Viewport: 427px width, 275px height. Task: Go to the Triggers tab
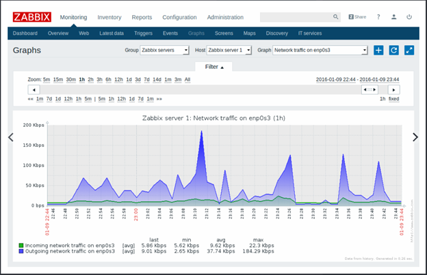point(143,33)
